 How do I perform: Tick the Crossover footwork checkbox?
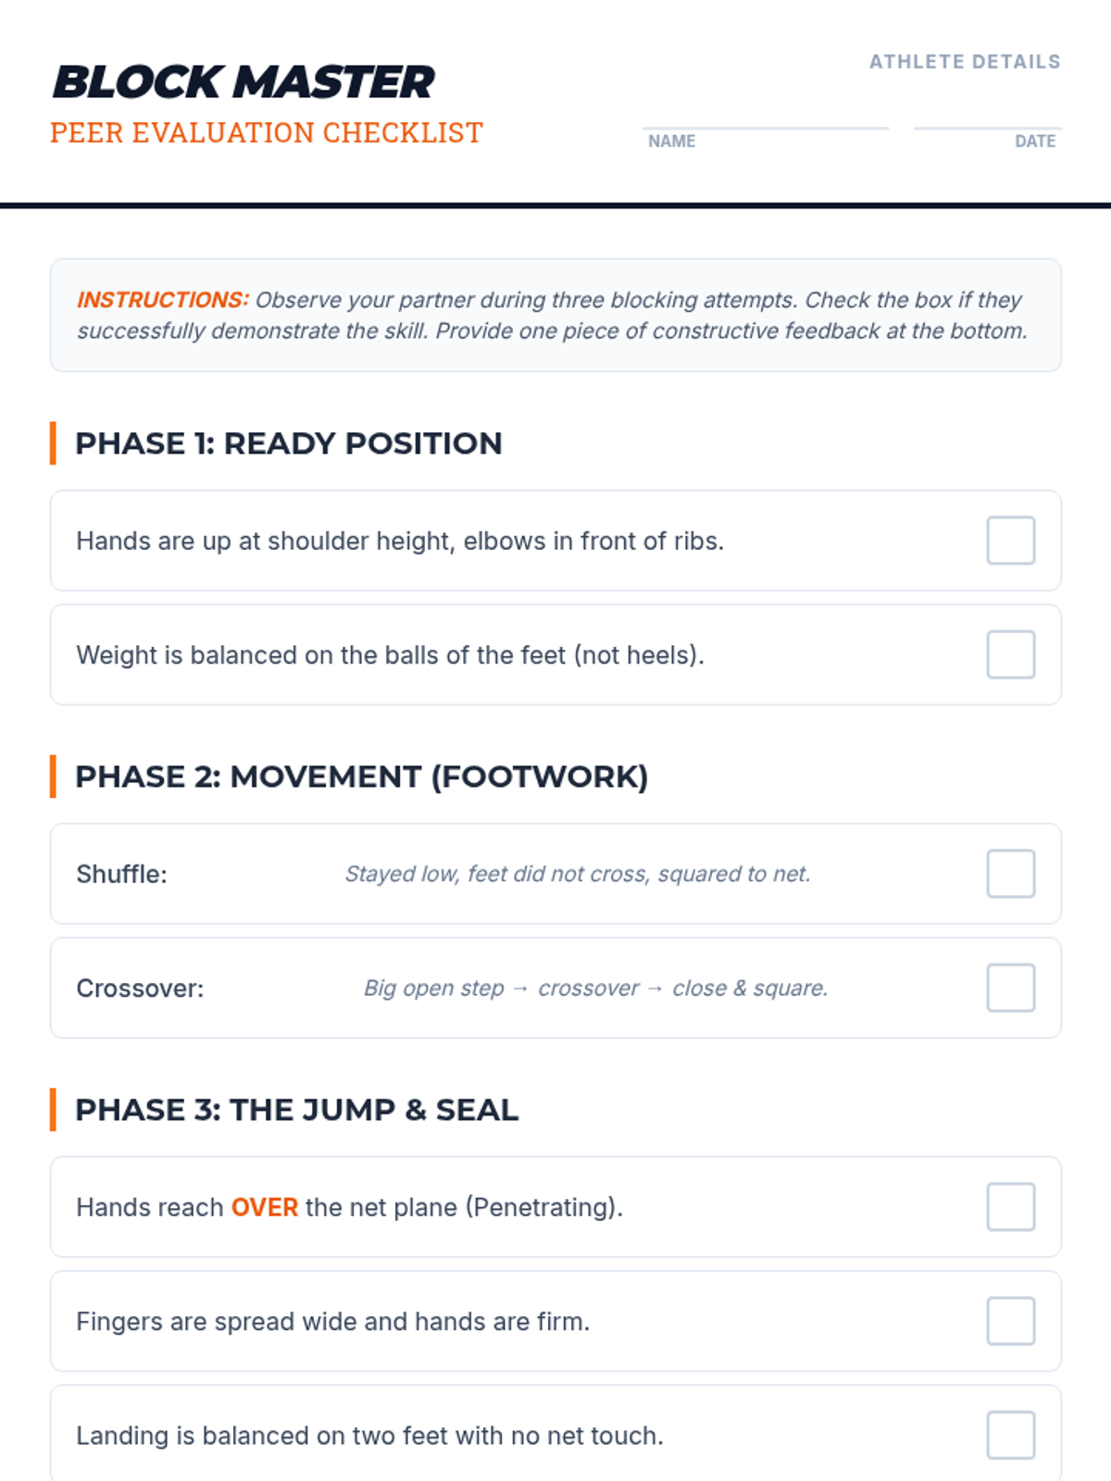pyautogui.click(x=1010, y=988)
